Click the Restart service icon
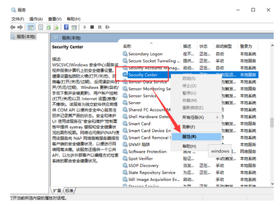 coord(107,27)
